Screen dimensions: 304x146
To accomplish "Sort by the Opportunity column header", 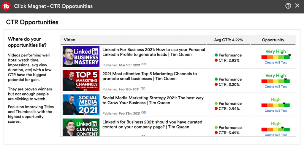I will 273,40.
